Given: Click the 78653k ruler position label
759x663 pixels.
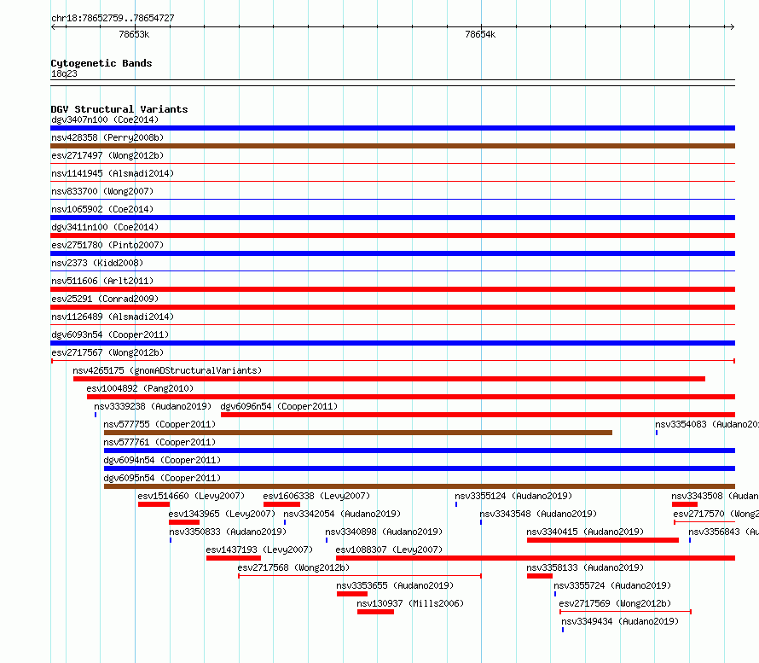Looking at the screenshot, I should [x=134, y=34].
